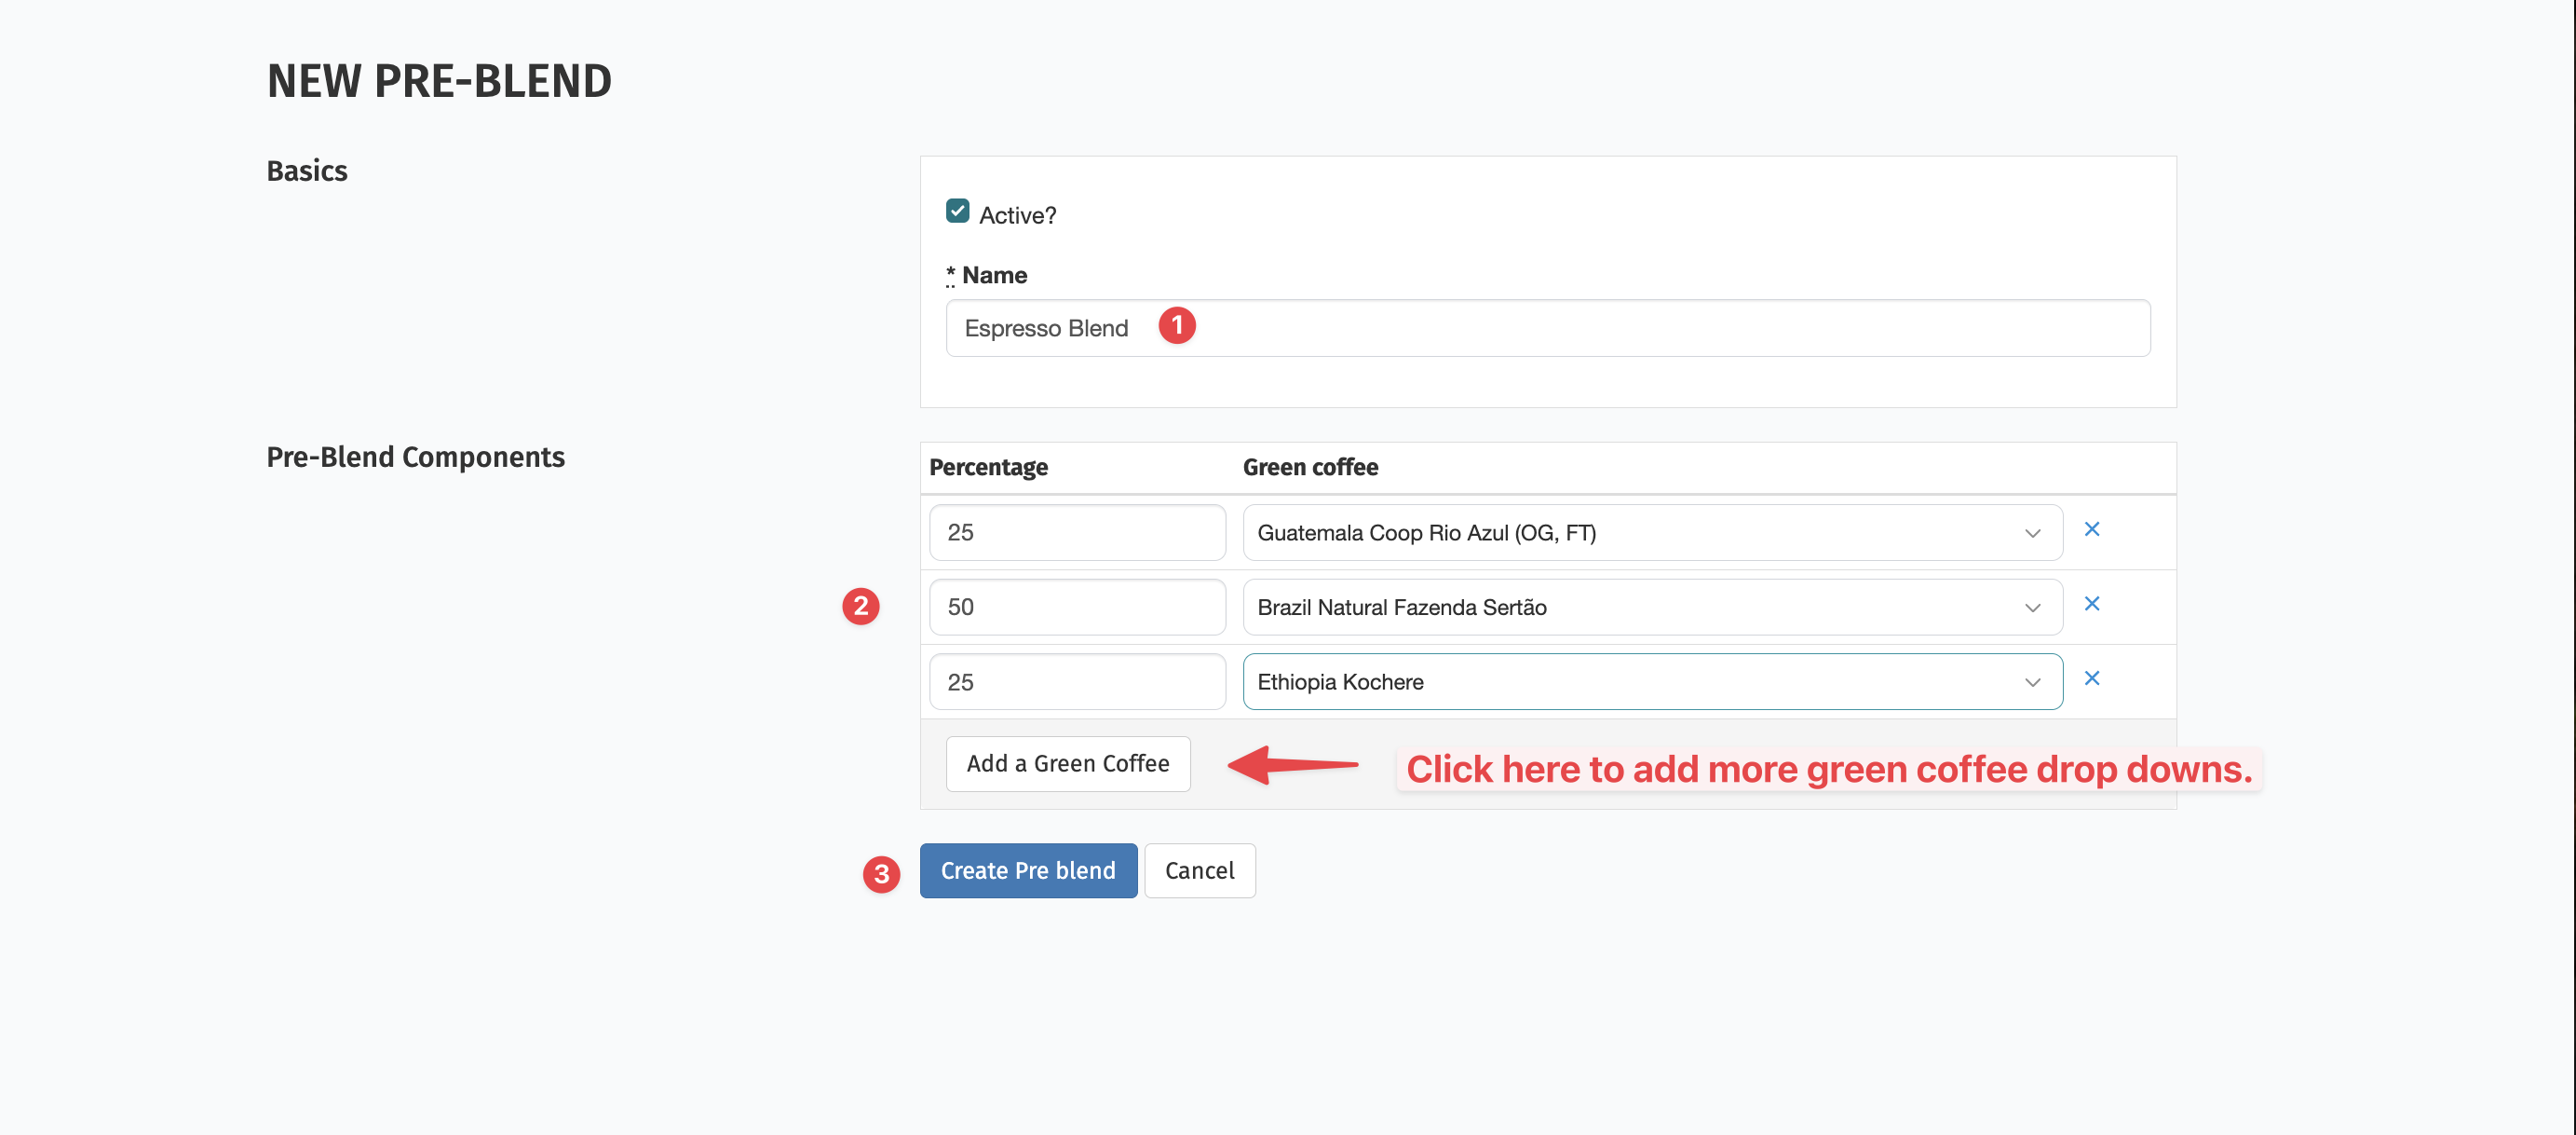The image size is (2576, 1135).
Task: Remove the Guatemala Coop Rio Azul row
Action: coord(2091,529)
